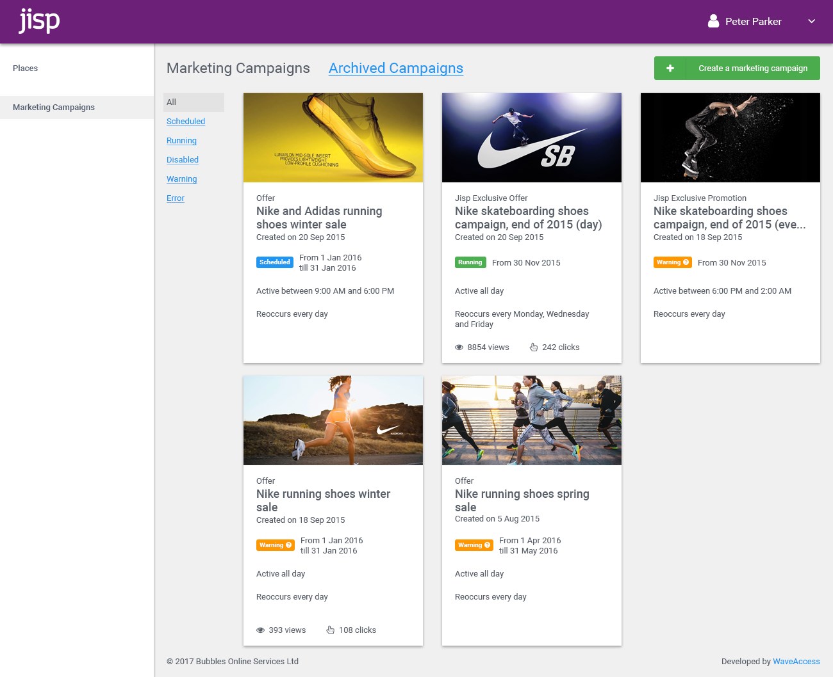This screenshot has width=833, height=677.
Task: Select Marketing Campaigns in the sidebar
Action: point(77,108)
